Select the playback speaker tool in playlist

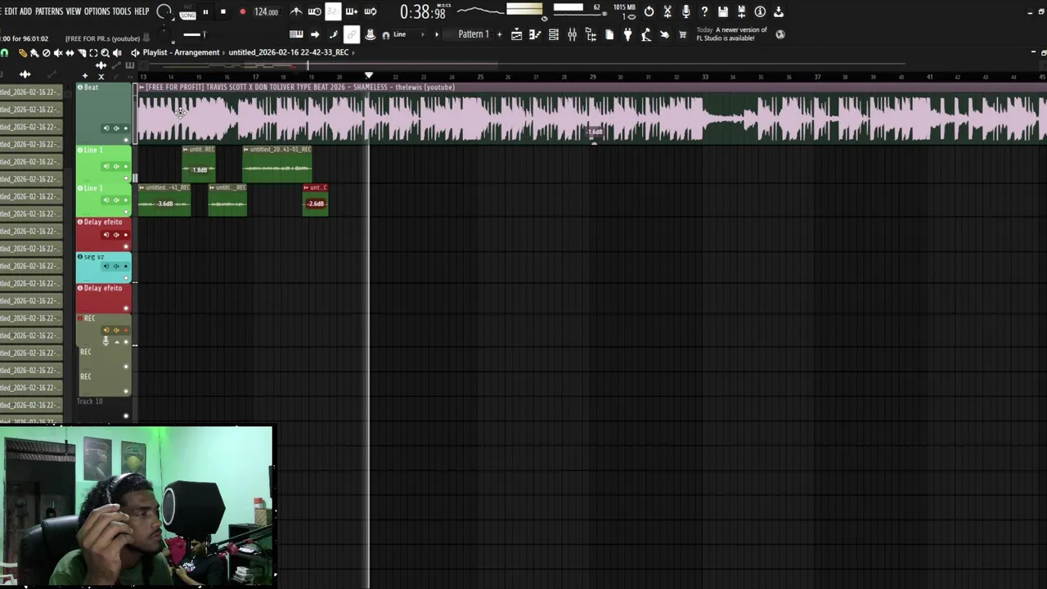(x=117, y=53)
